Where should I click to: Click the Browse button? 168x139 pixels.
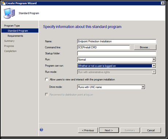(x=145, y=47)
